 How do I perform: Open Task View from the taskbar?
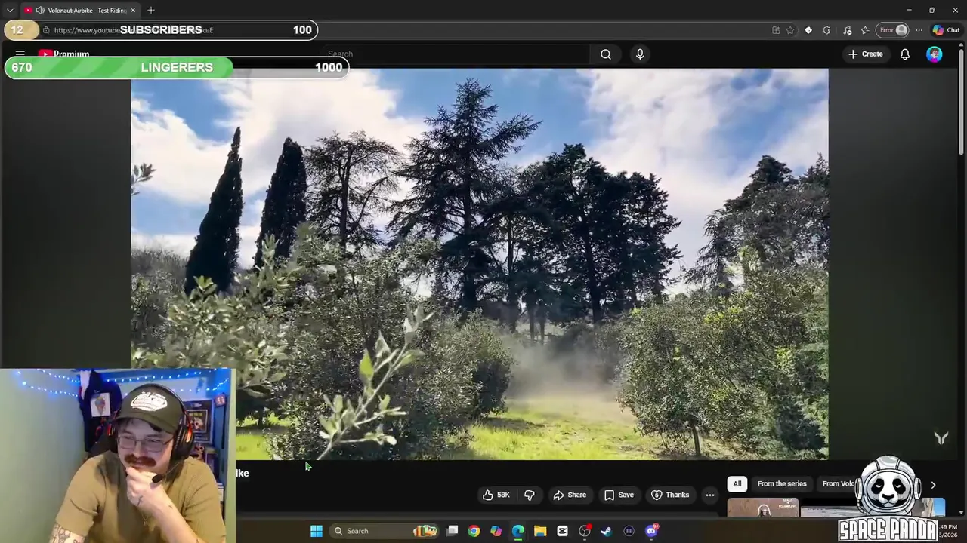(452, 531)
